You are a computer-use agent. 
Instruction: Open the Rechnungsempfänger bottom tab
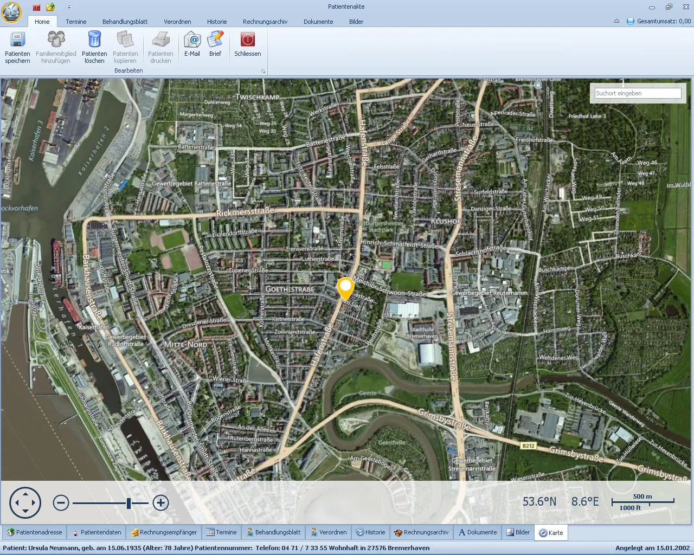pos(164,532)
